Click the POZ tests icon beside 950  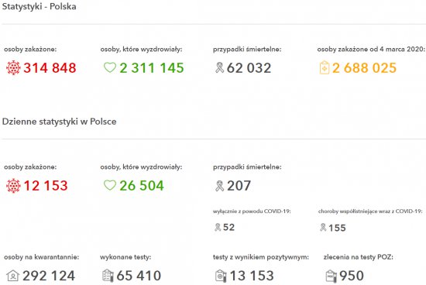click(331, 276)
